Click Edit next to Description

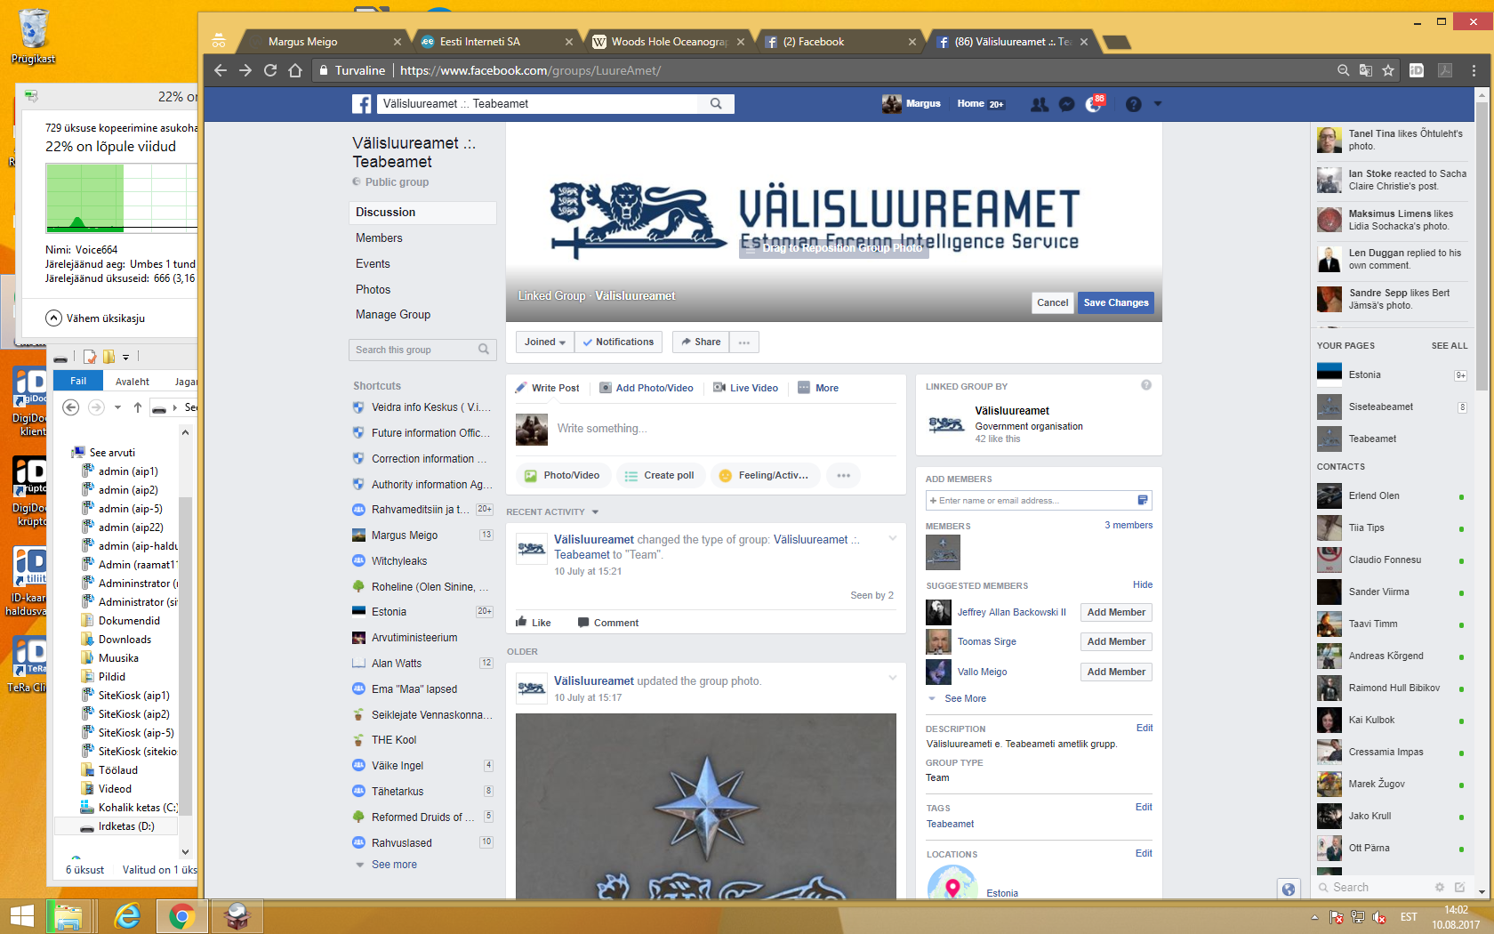pos(1144,728)
